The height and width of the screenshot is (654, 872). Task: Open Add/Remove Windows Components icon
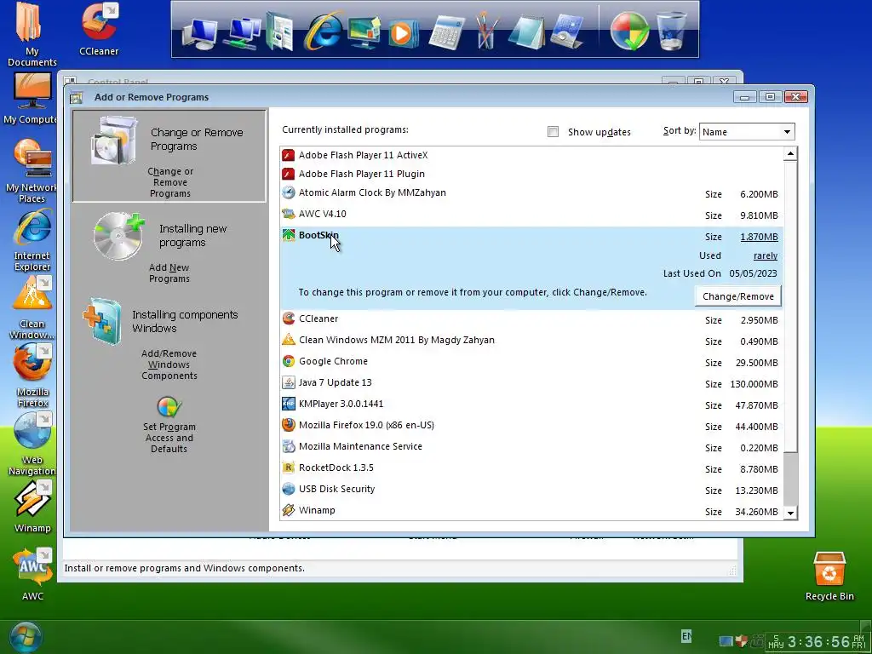102,321
